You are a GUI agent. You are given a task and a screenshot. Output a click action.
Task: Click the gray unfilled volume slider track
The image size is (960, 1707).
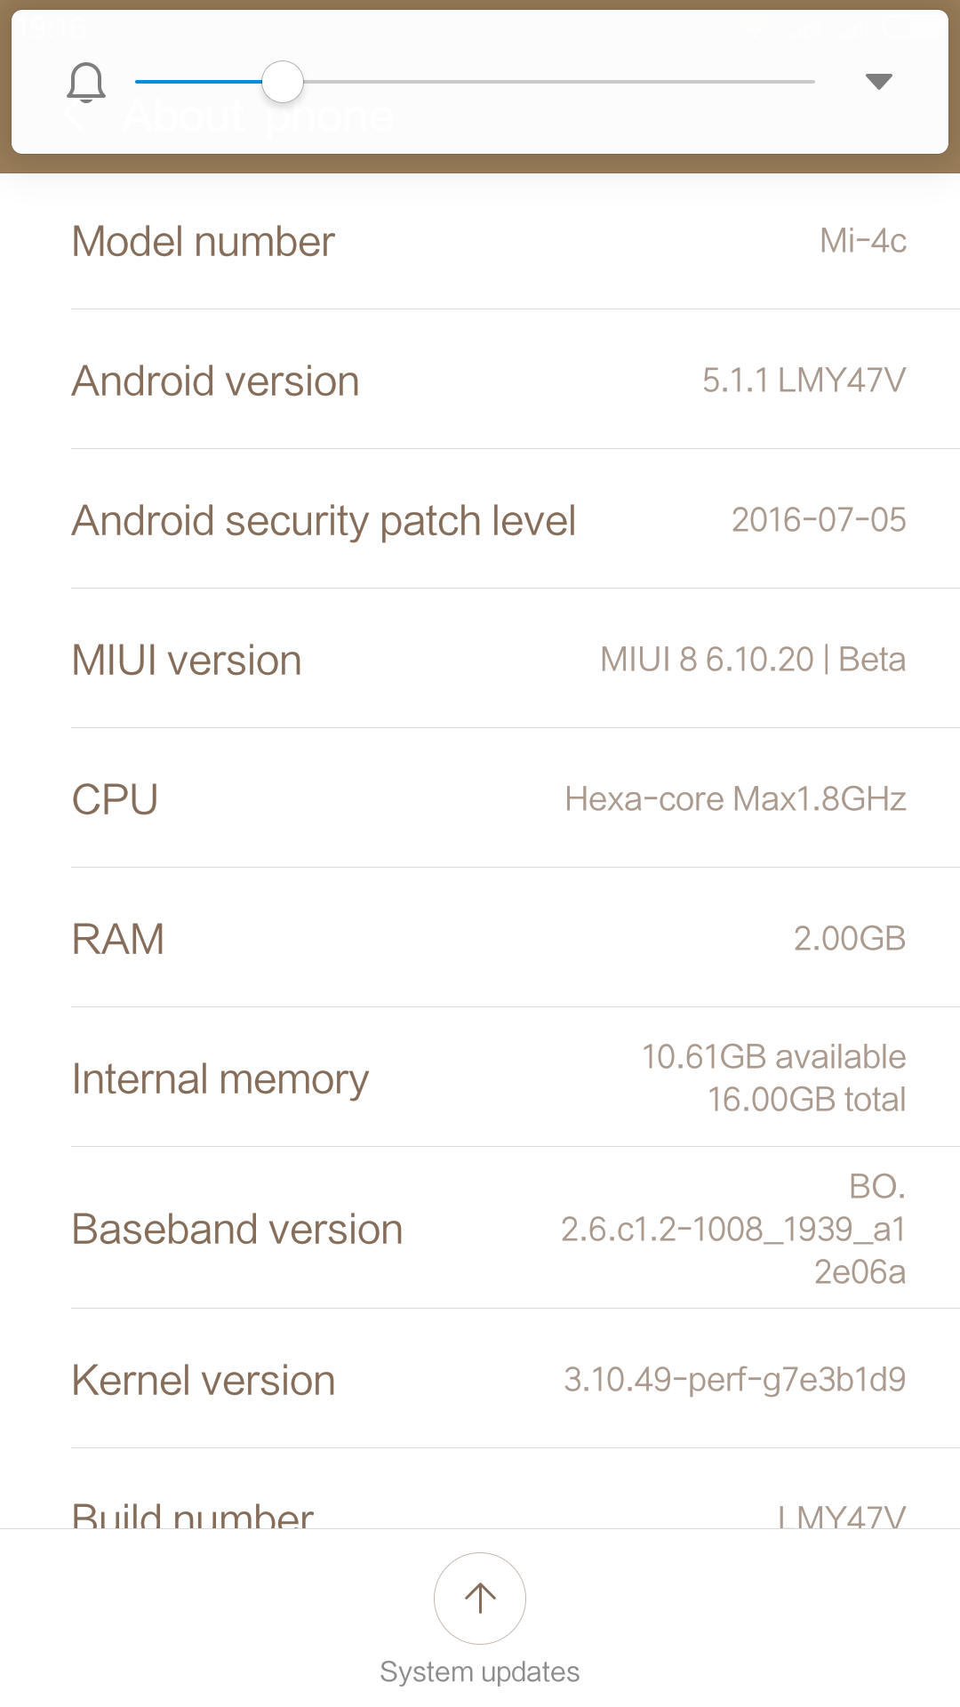560,82
